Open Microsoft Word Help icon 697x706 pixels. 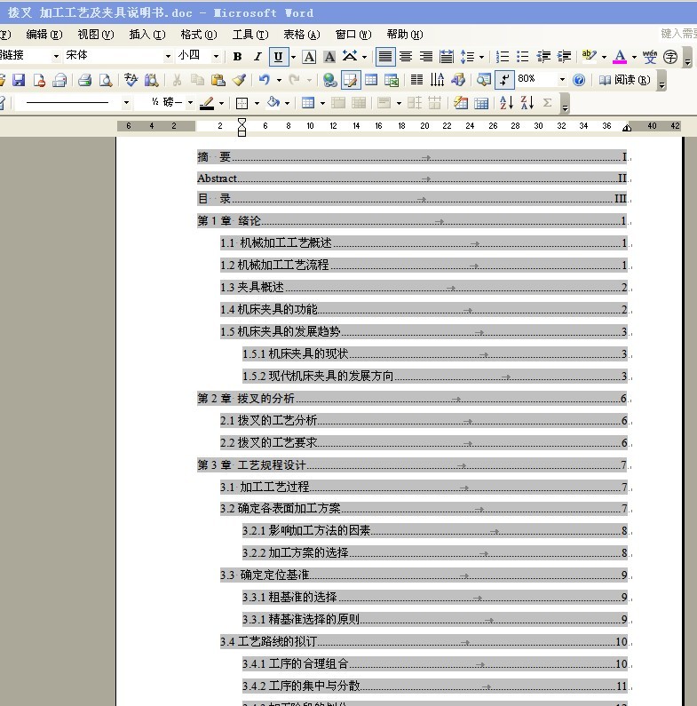579,81
